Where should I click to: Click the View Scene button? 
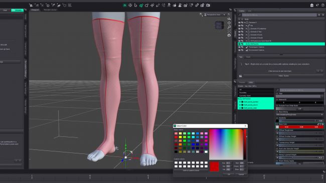pos(283,76)
